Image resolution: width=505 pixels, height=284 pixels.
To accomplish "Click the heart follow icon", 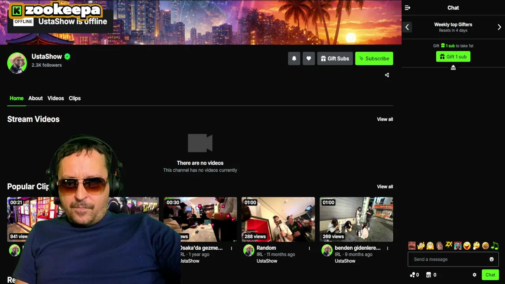I will click(x=309, y=58).
